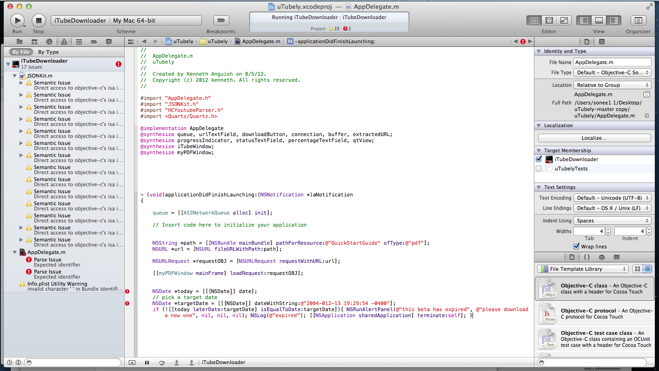Collapse the Identity and Type section
Image resolution: width=659 pixels, height=371 pixels.
(x=539, y=51)
